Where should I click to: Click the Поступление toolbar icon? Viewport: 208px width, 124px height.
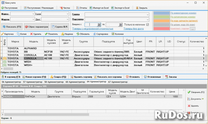[x=3, y=8]
